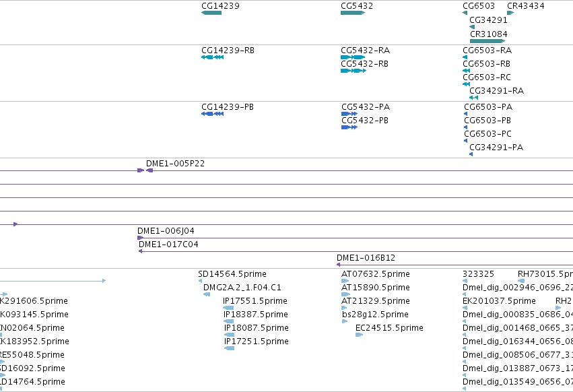Screen dimensions: 573x392
Task: Select the DME1-016B12 clone line
Action: click(x=454, y=265)
